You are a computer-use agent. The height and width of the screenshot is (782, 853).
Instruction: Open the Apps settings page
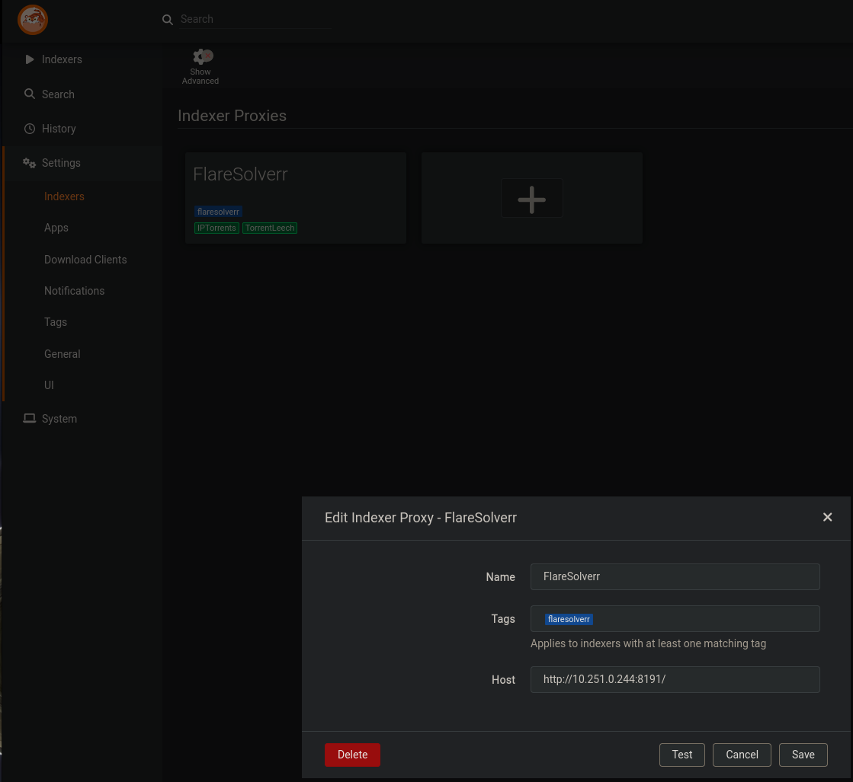point(56,228)
